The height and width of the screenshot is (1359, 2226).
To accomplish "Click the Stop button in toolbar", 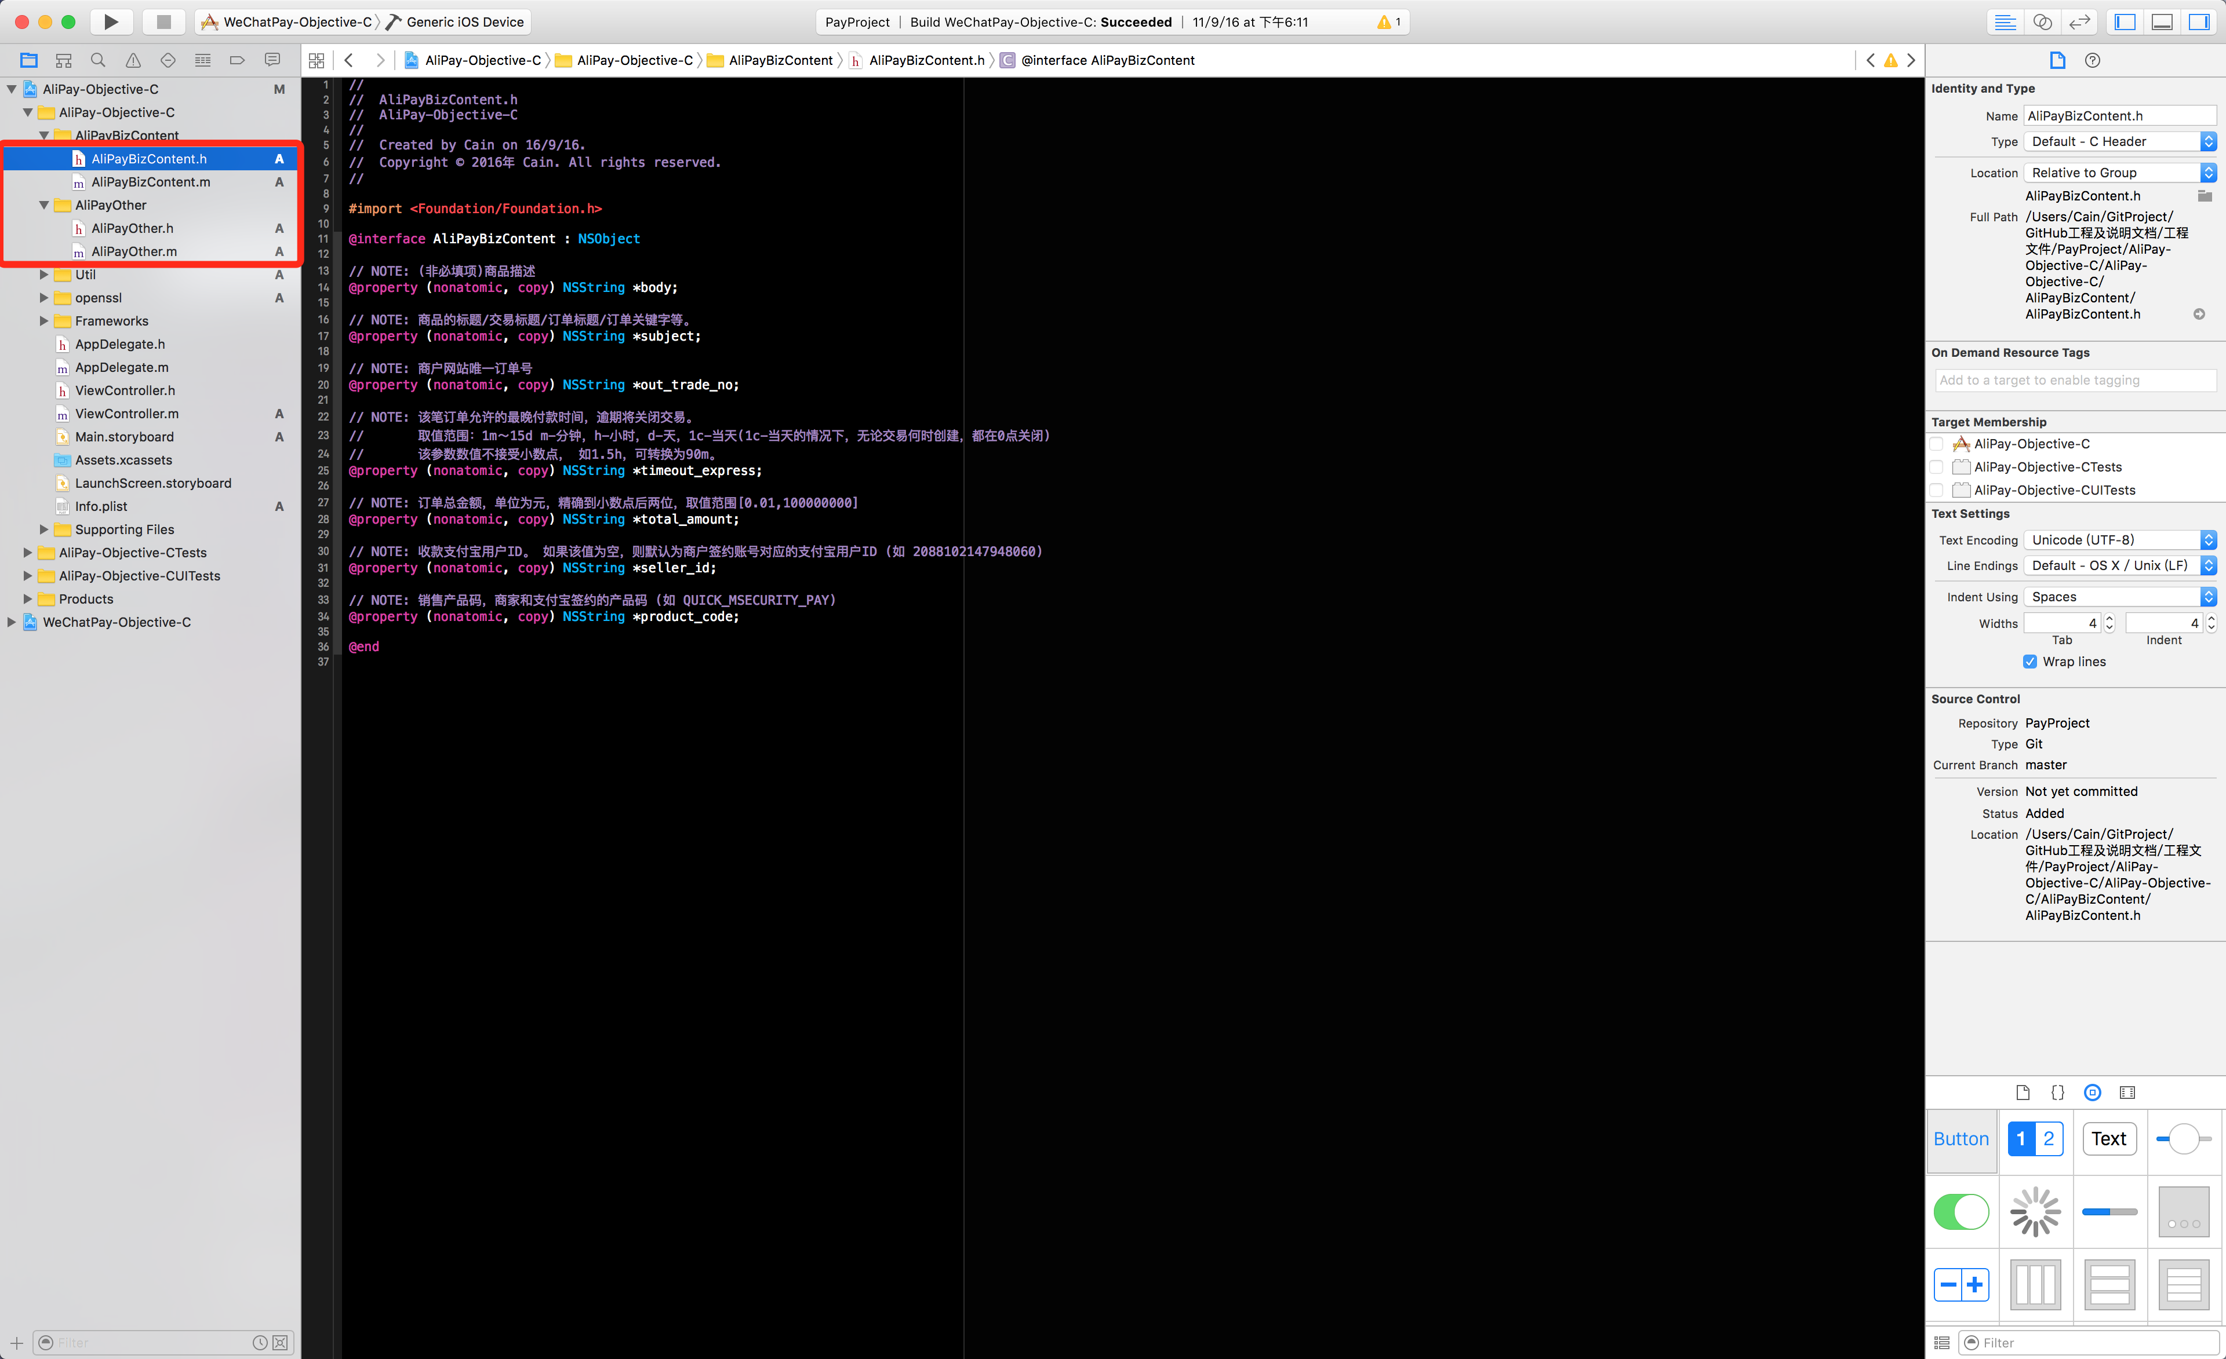I will [x=163, y=21].
